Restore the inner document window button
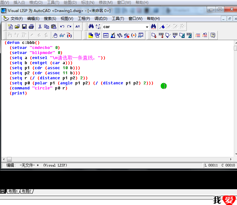This screenshot has height=205, width=237. point(230,19)
